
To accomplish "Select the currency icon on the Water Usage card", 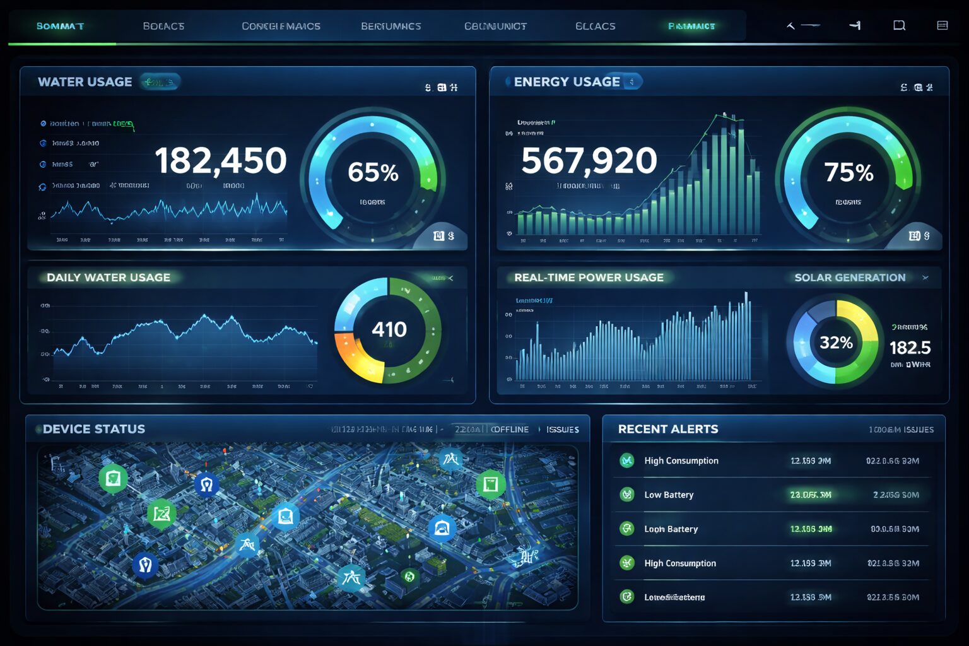I will [x=428, y=87].
